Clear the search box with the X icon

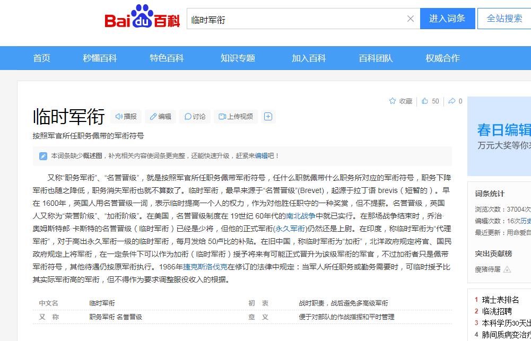410,19
